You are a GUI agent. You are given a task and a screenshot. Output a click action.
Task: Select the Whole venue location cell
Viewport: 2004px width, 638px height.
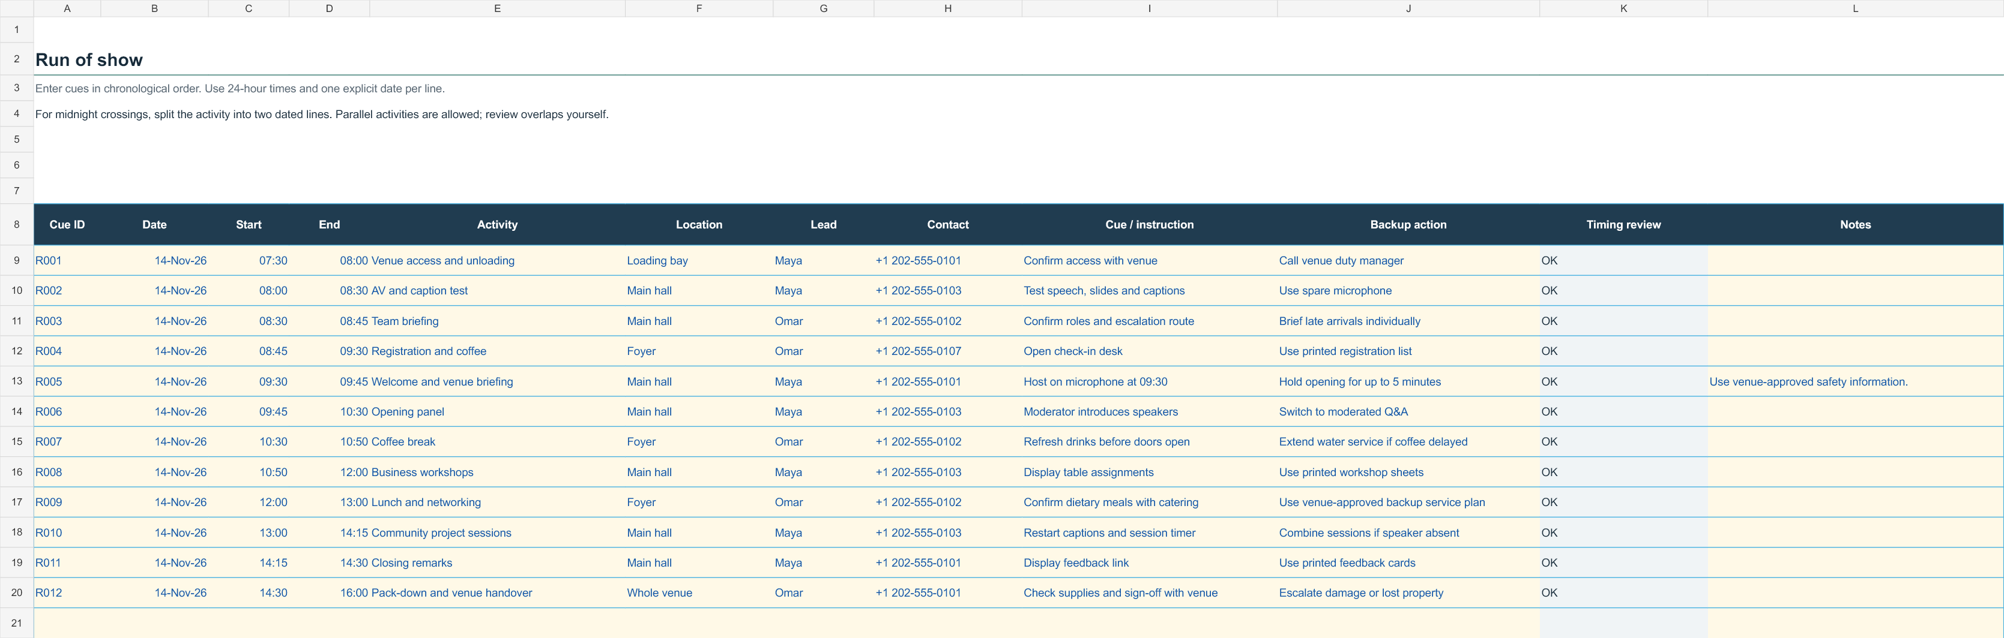[x=699, y=593]
